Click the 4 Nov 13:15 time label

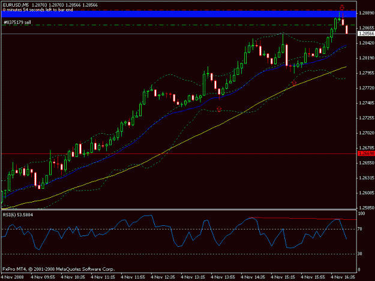[193, 277]
